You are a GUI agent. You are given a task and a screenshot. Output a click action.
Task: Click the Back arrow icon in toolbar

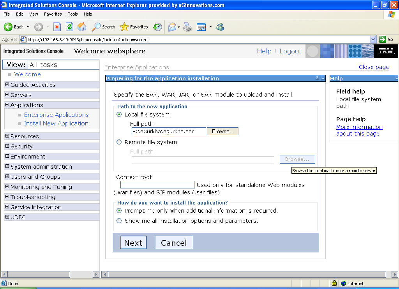coord(8,27)
